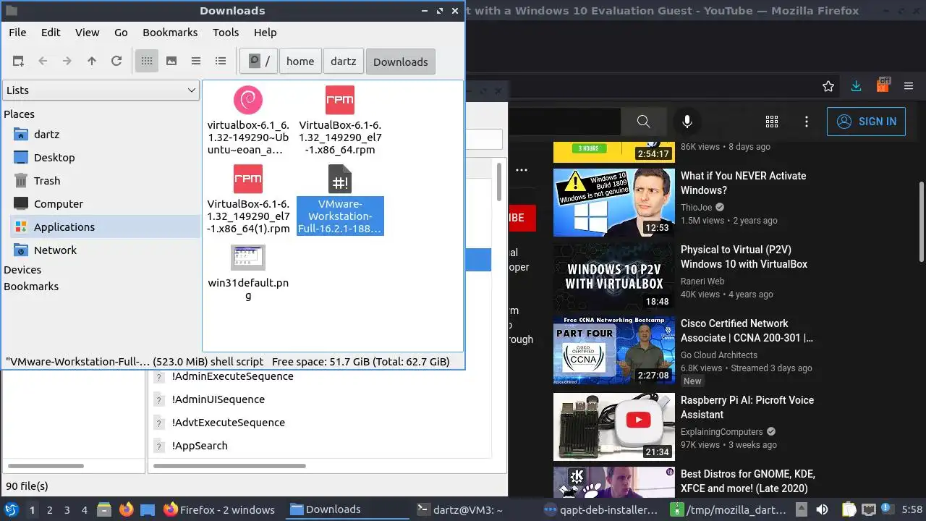The height and width of the screenshot is (521, 926).
Task: Open the Help menu
Action: pyautogui.click(x=266, y=32)
